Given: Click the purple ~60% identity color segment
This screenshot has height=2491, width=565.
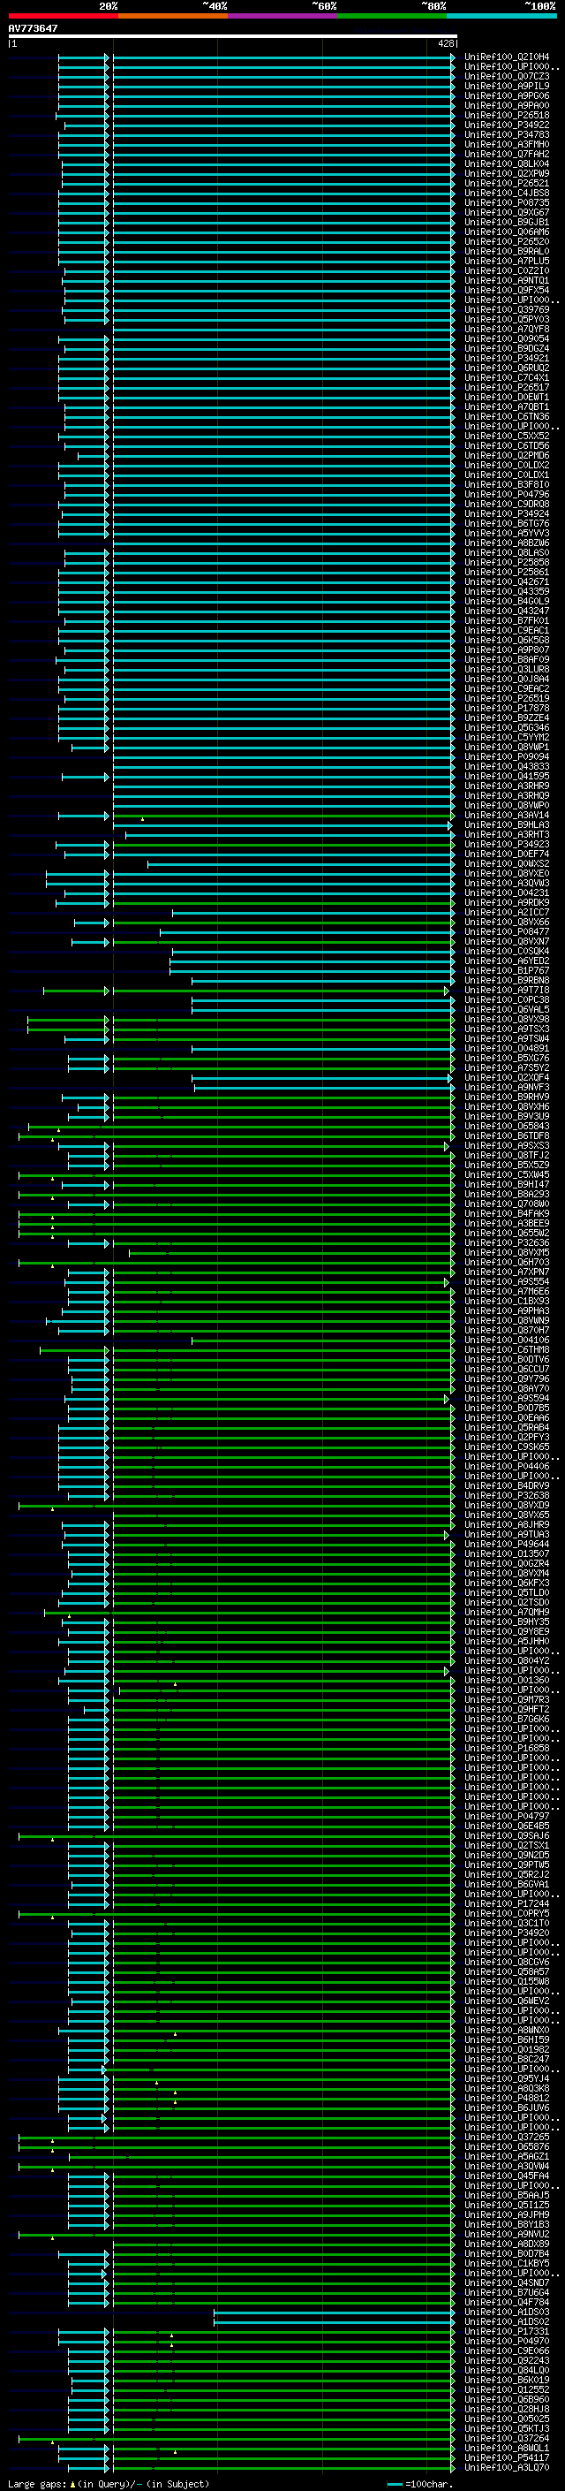Looking at the screenshot, I should tap(282, 16).
